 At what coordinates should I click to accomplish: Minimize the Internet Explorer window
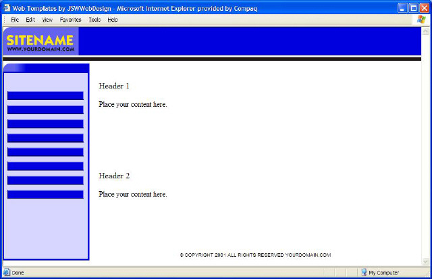[402, 7]
